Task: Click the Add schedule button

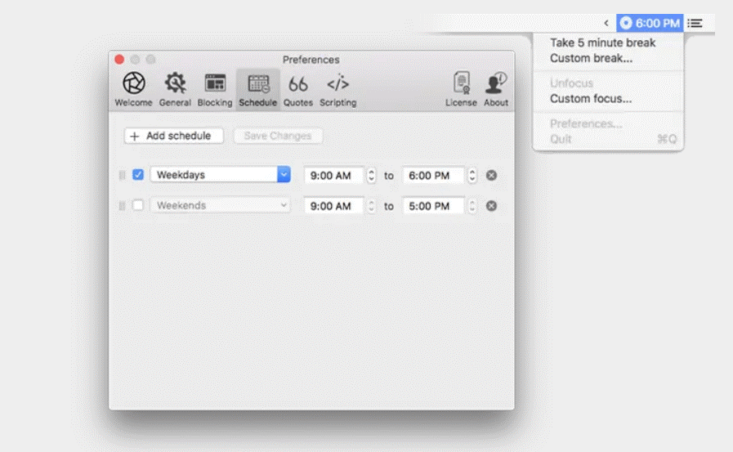Action: pos(173,136)
